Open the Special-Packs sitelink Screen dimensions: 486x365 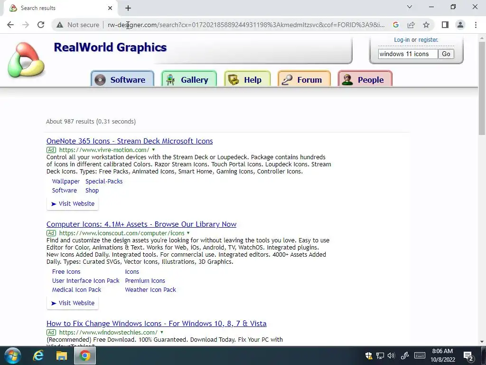[x=104, y=181]
